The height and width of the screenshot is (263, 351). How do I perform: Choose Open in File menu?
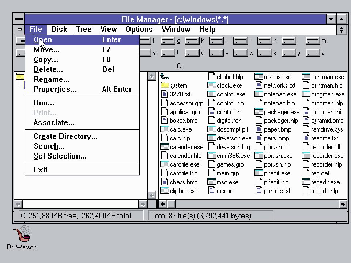pyautogui.click(x=82, y=40)
